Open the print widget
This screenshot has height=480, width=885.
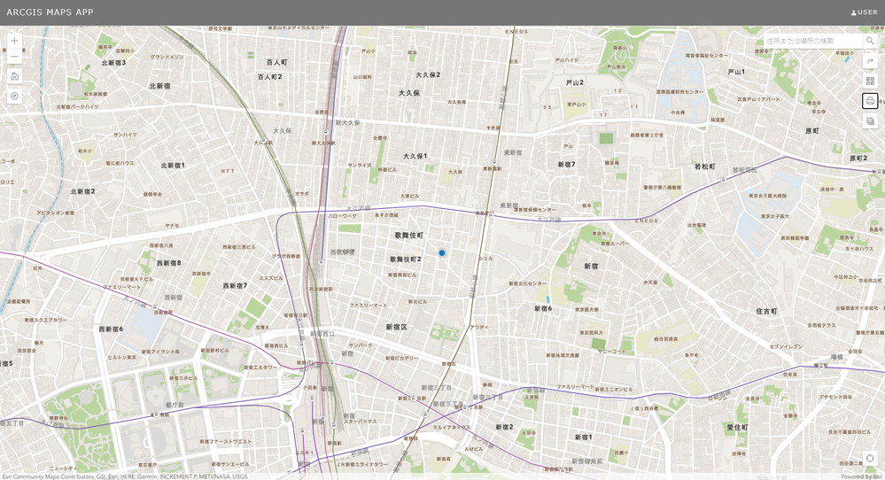pos(870,101)
